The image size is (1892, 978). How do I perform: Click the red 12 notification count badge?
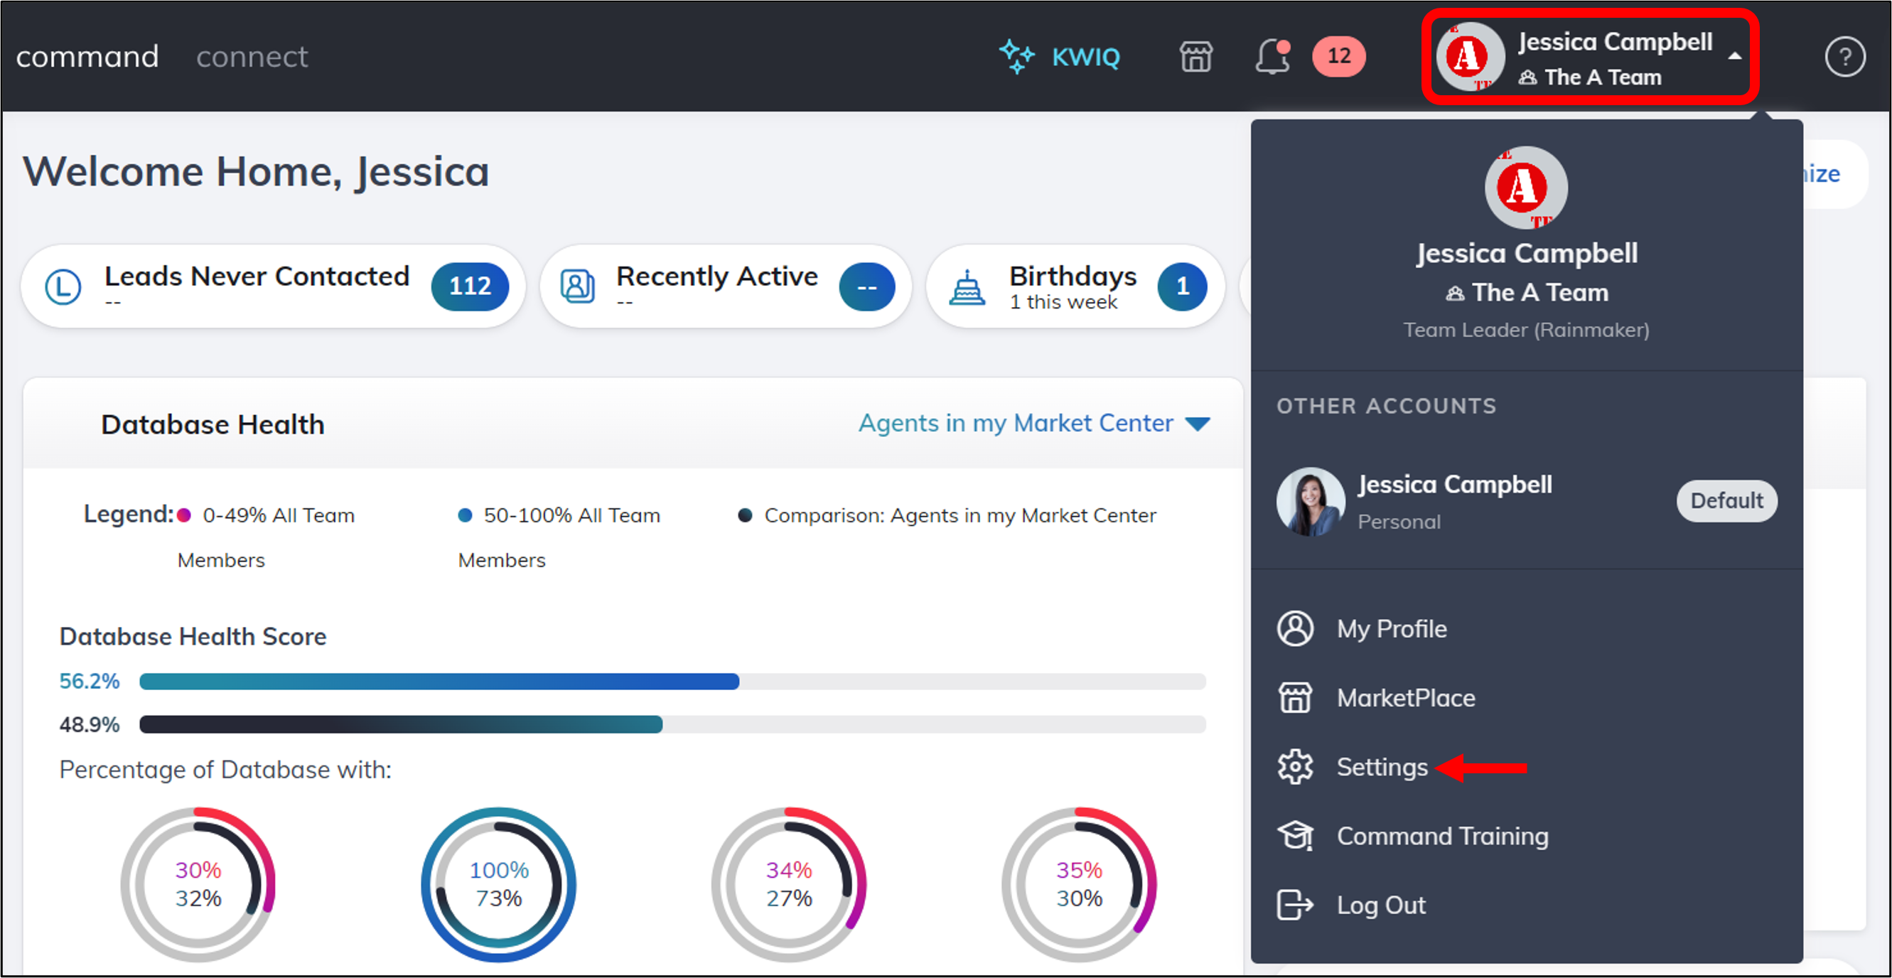[1338, 57]
